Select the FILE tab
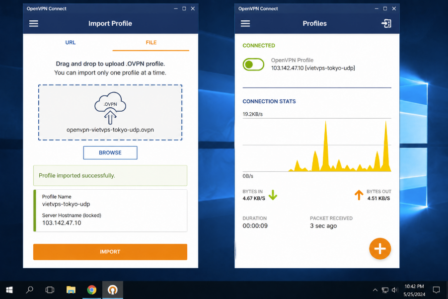The width and height of the screenshot is (448, 299). coord(151,43)
